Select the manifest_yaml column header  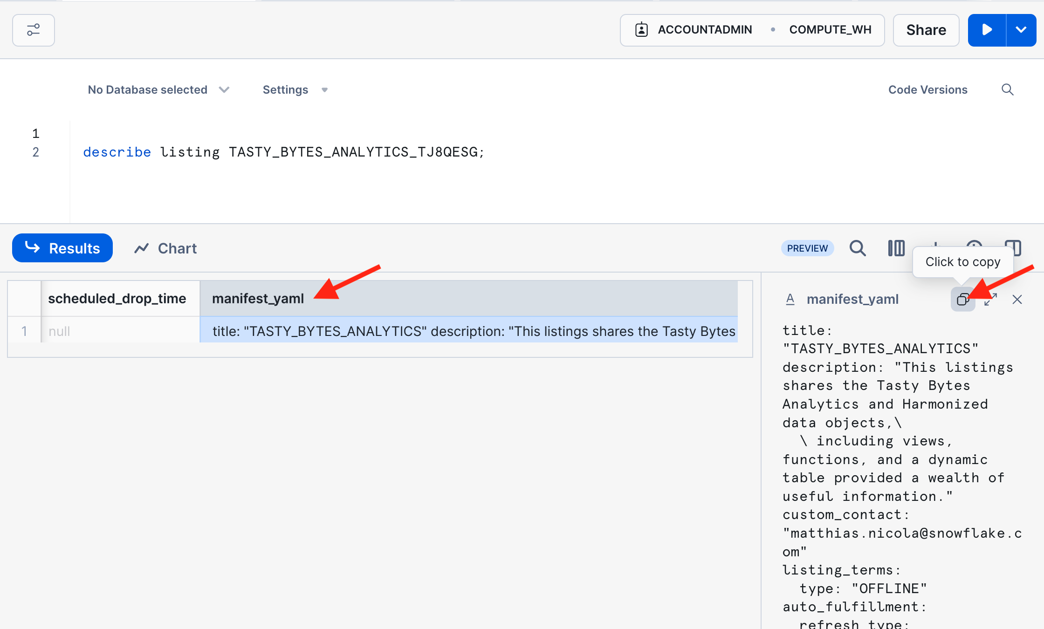coord(258,299)
